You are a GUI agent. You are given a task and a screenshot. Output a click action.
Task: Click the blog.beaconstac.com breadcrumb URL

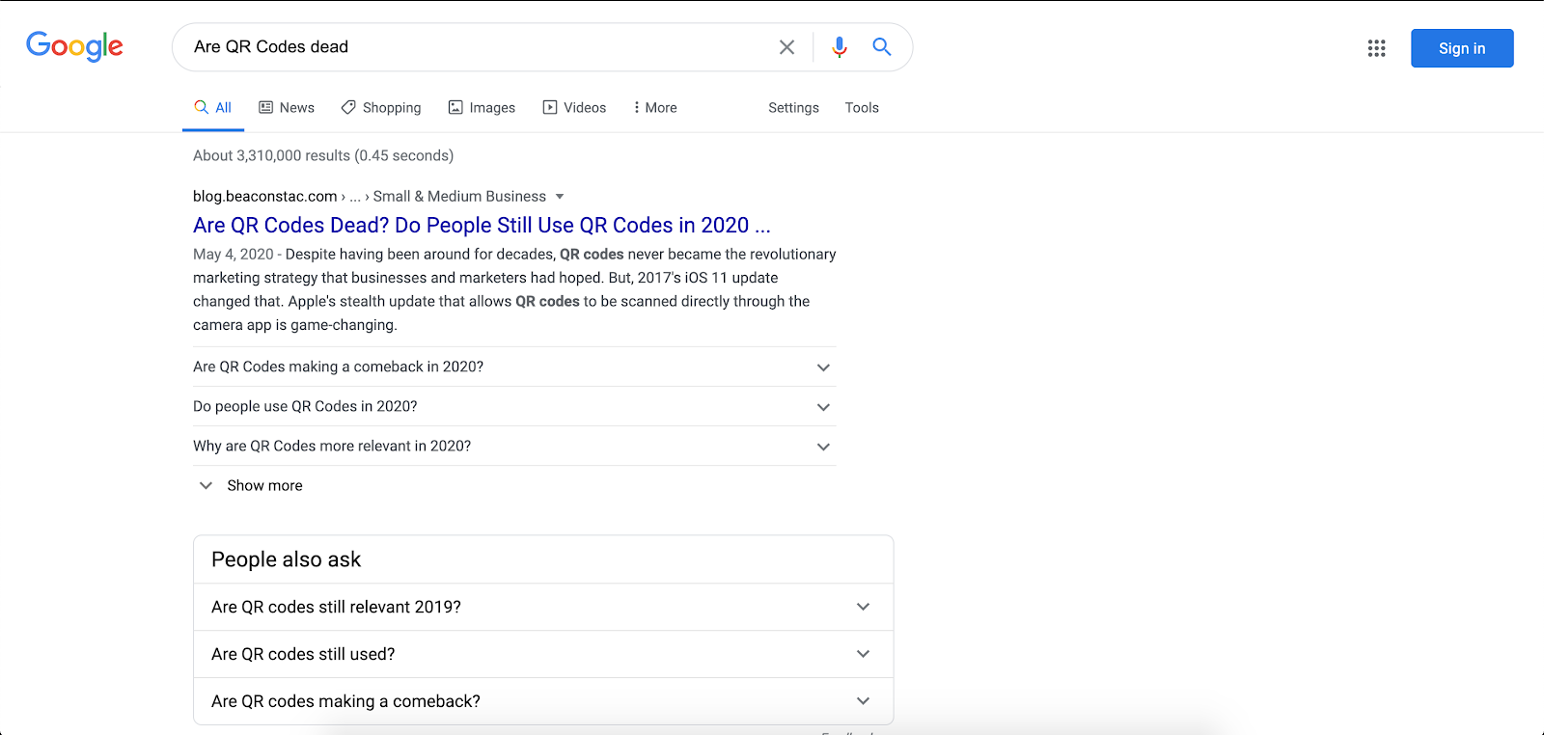pos(265,197)
